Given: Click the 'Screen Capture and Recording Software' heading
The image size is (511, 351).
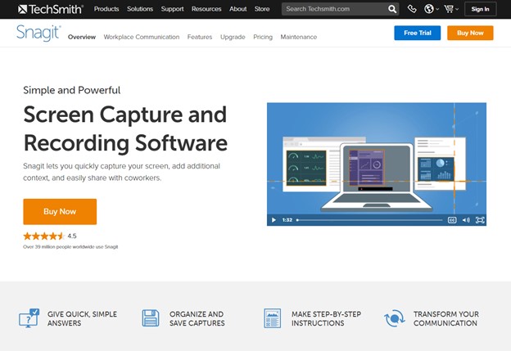Looking at the screenshot, I should (x=125, y=129).
